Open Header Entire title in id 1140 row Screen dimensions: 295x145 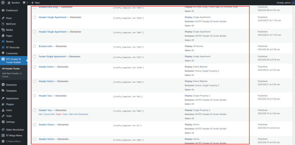(46, 67)
